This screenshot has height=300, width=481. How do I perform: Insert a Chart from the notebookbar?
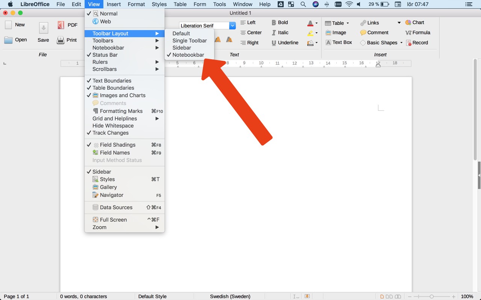point(408,22)
